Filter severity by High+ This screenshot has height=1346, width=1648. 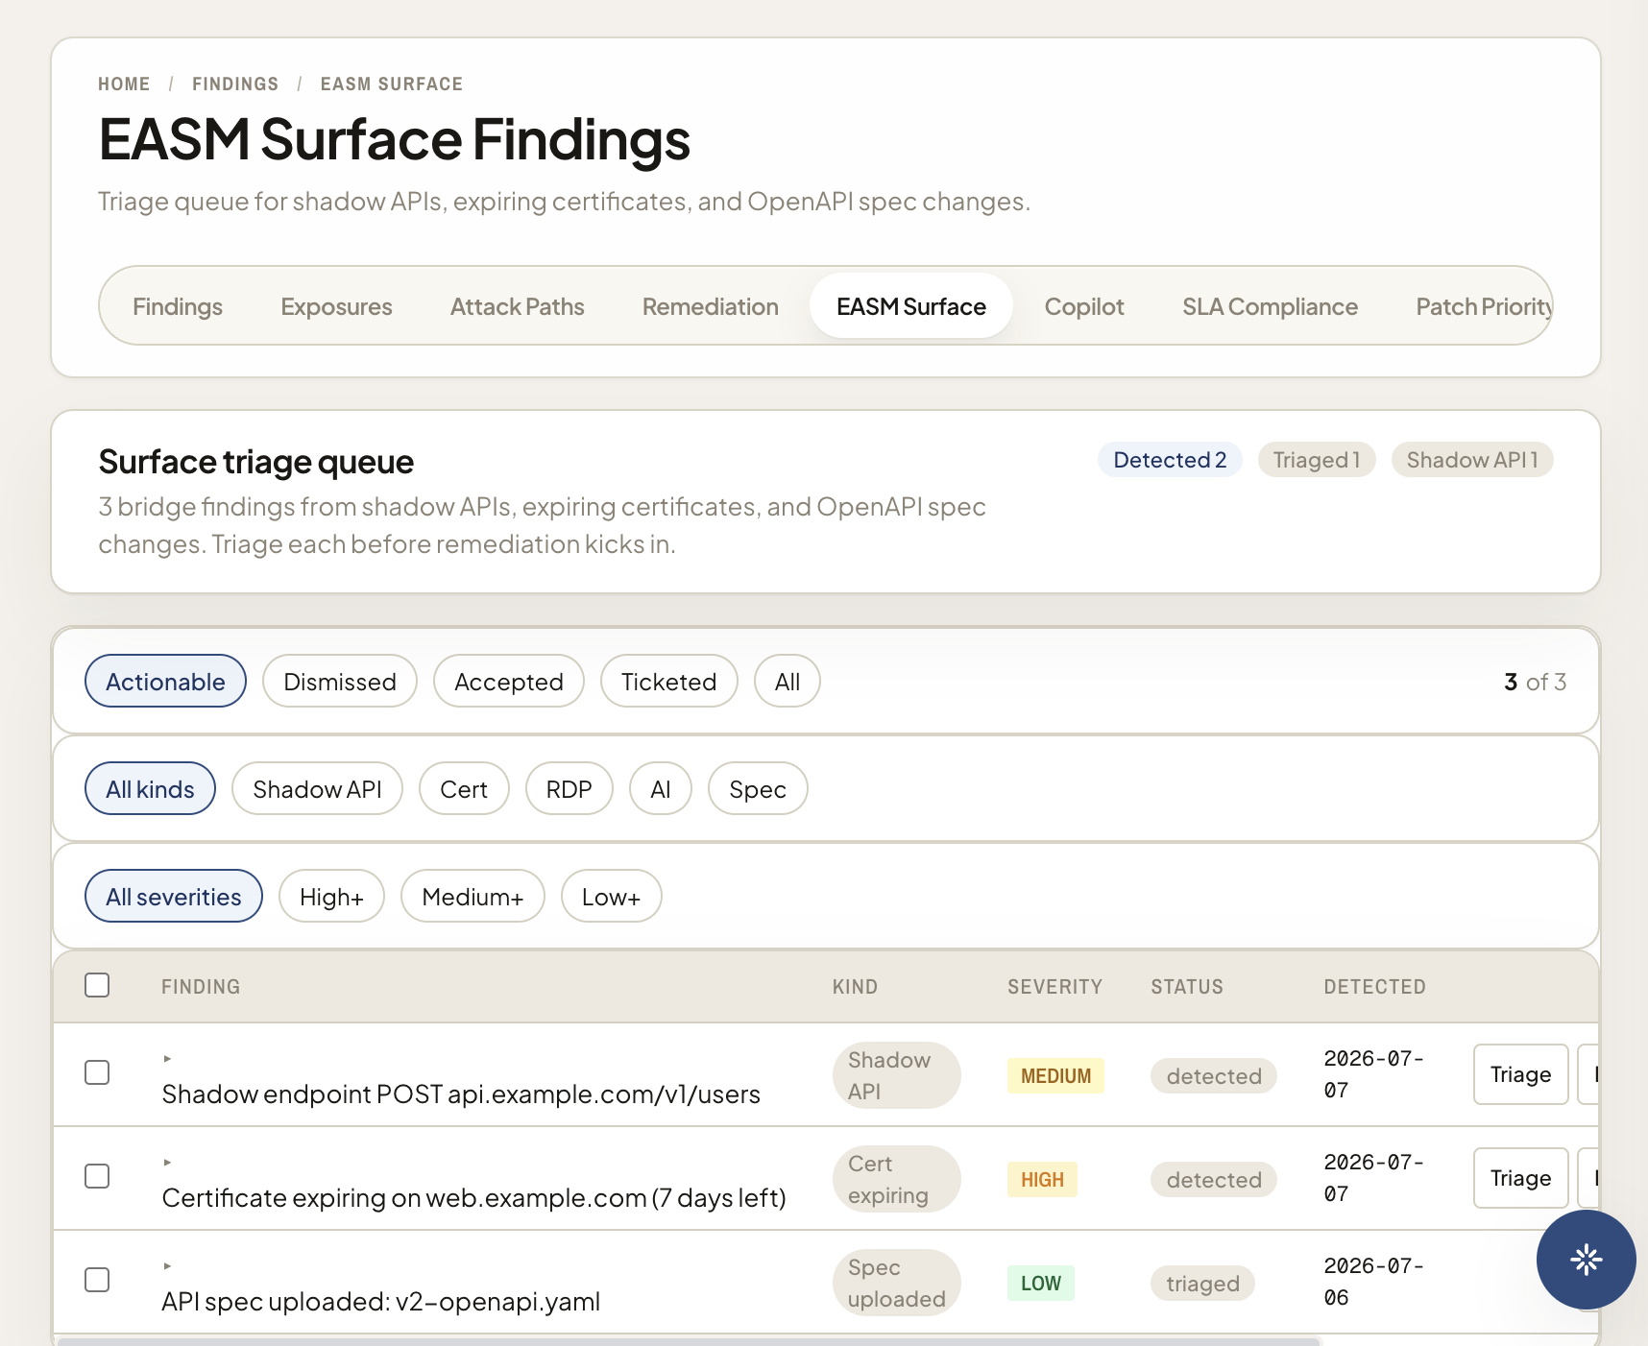pos(331,896)
